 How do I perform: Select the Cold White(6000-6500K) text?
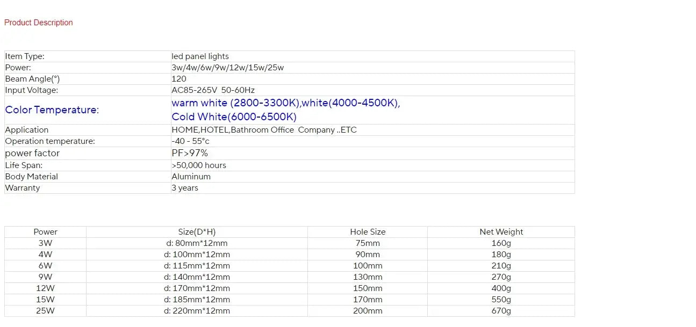234,117
